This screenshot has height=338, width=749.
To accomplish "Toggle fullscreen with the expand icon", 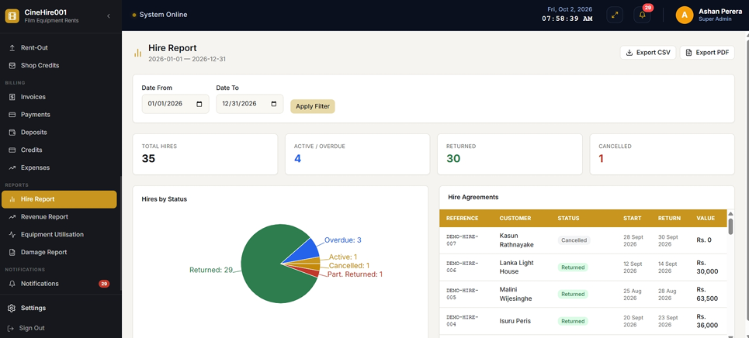I will (x=615, y=15).
